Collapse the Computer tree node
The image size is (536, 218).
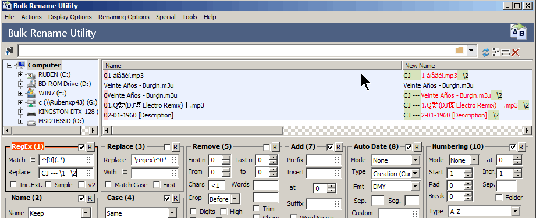coord(9,65)
